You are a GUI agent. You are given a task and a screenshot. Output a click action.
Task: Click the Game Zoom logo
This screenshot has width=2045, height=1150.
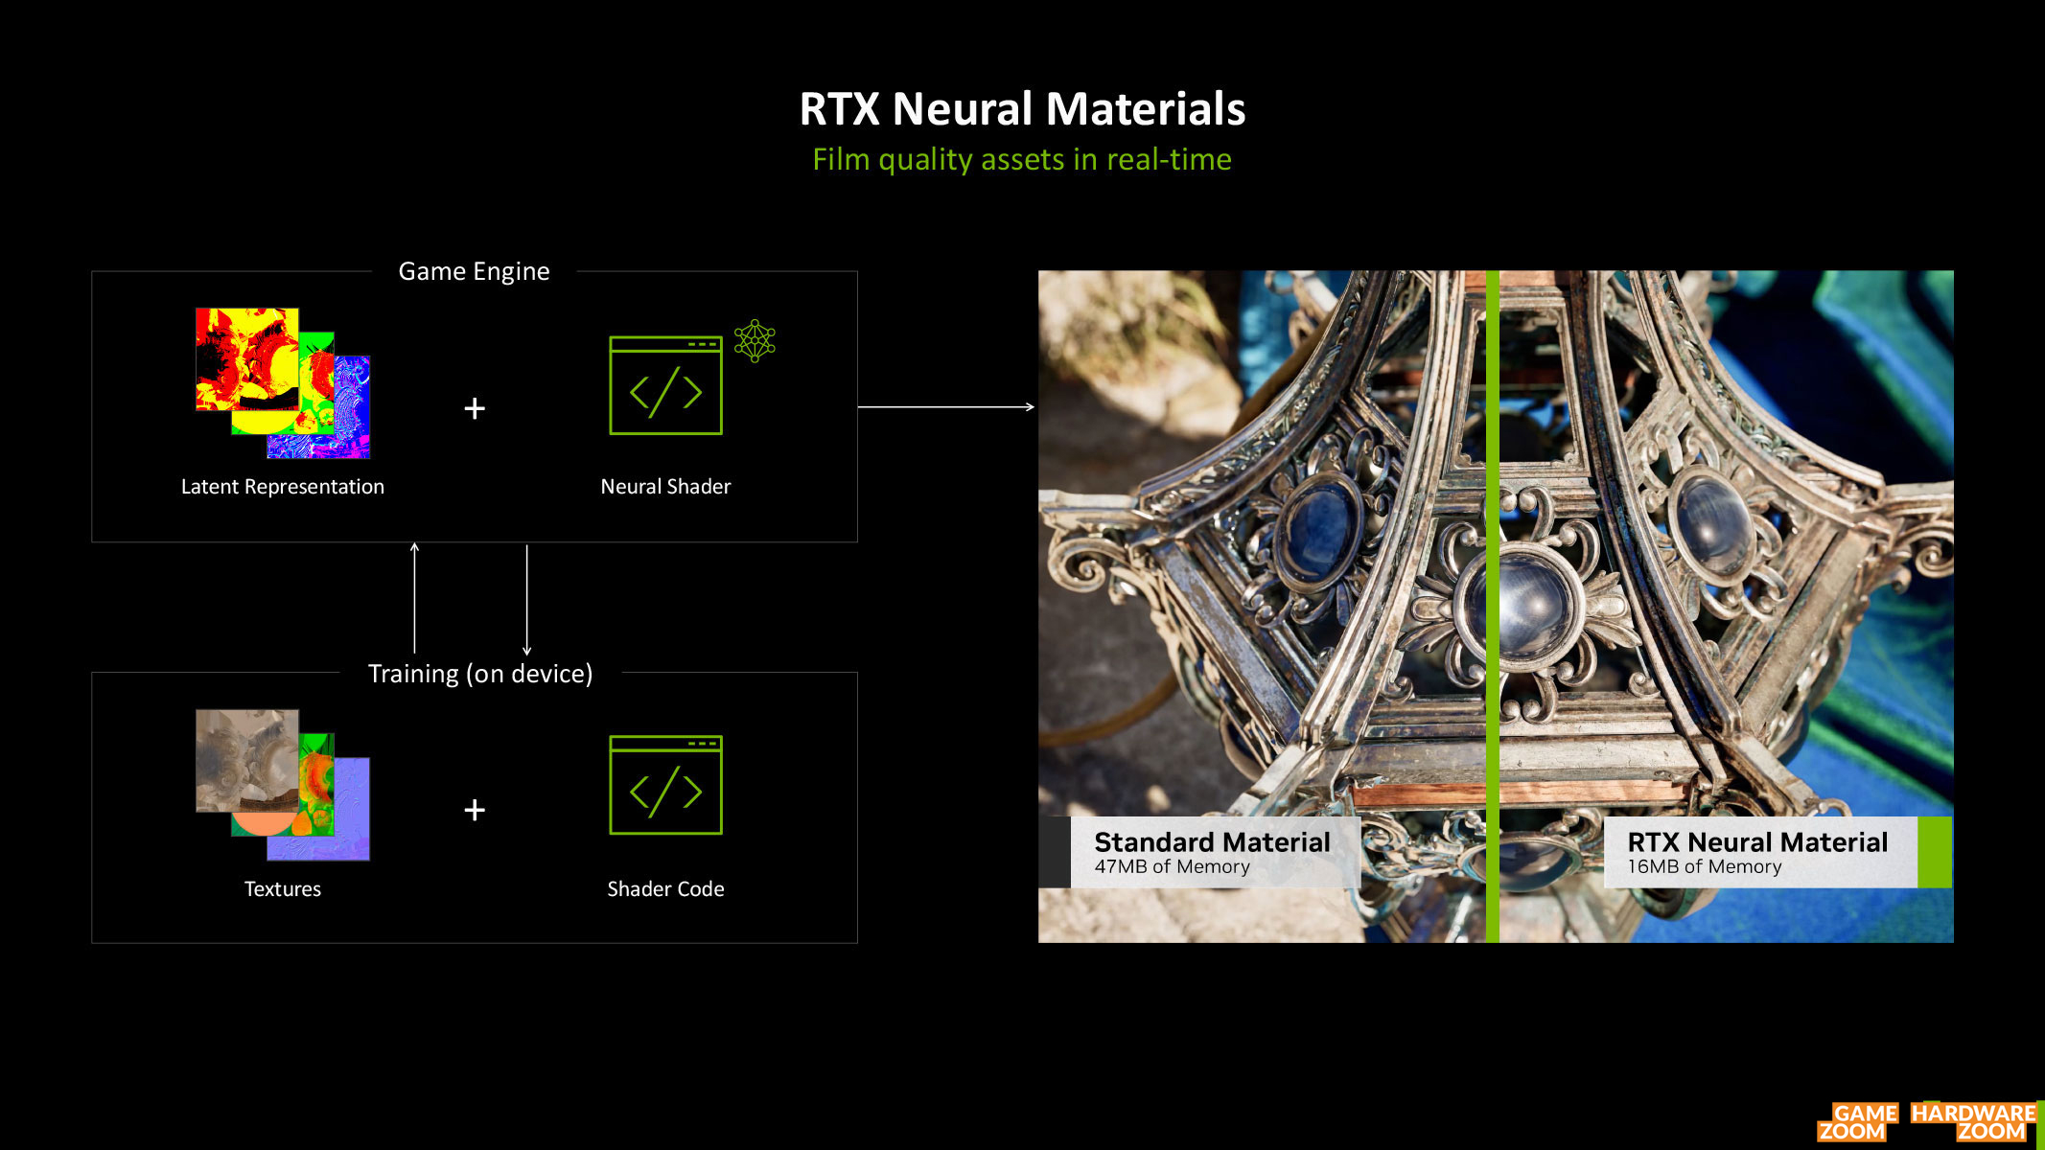coord(1857,1121)
